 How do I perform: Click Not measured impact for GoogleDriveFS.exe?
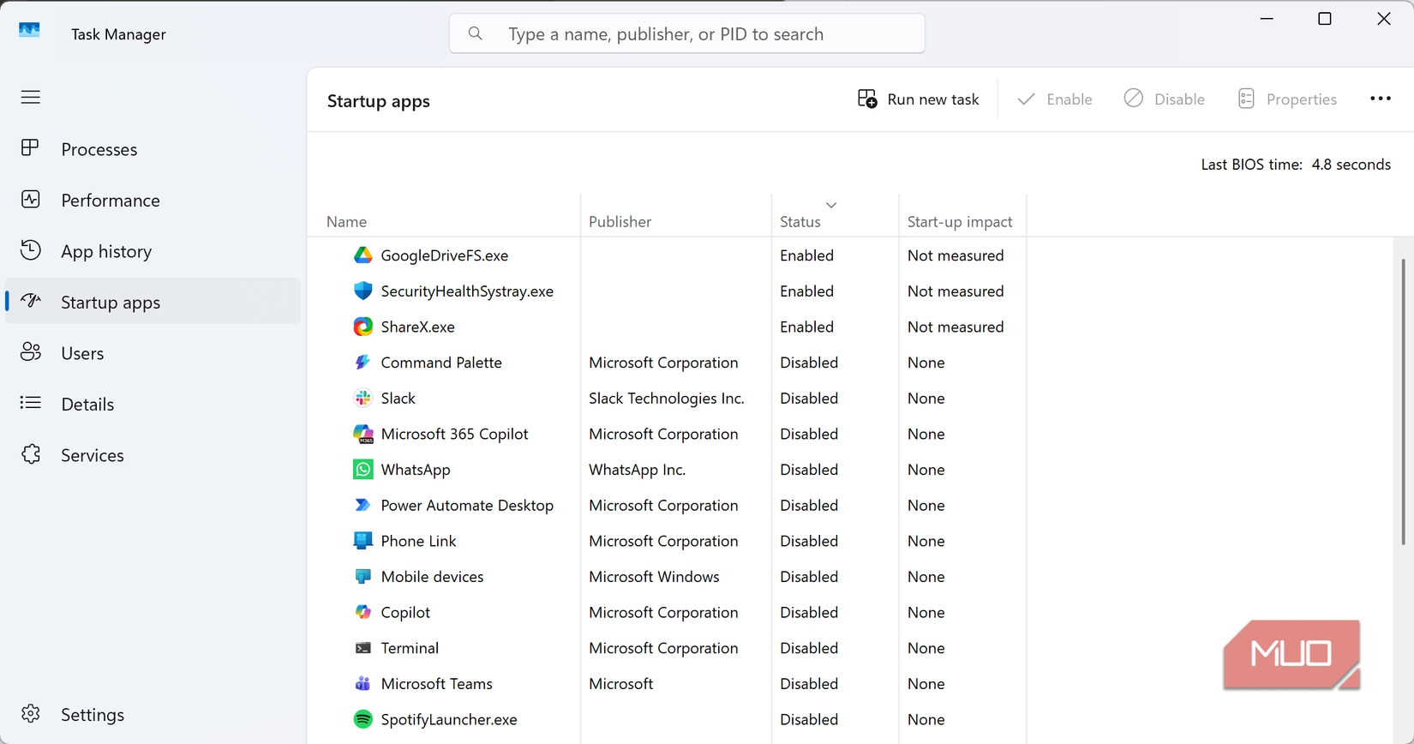(956, 255)
